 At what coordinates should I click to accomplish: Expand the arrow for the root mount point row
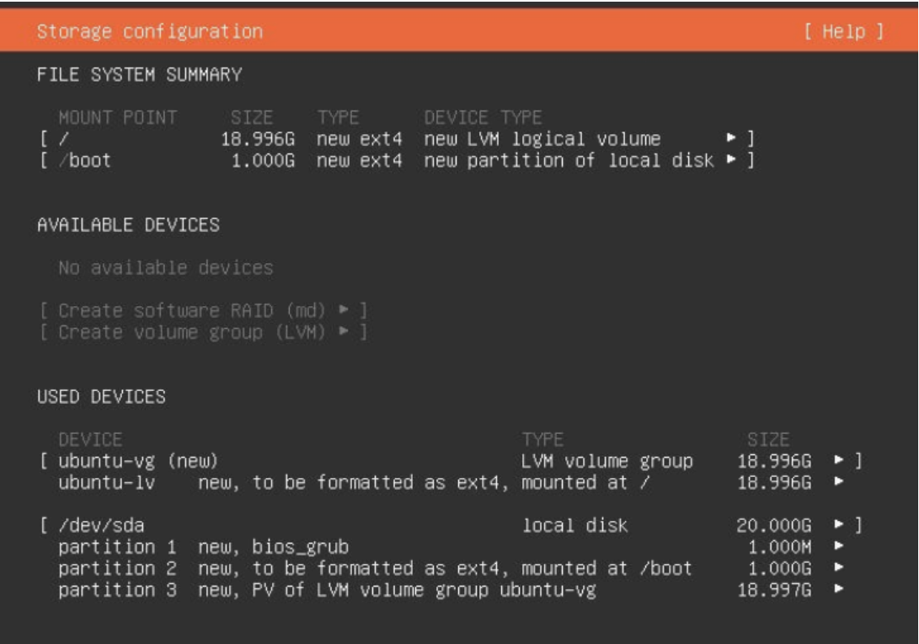731,138
